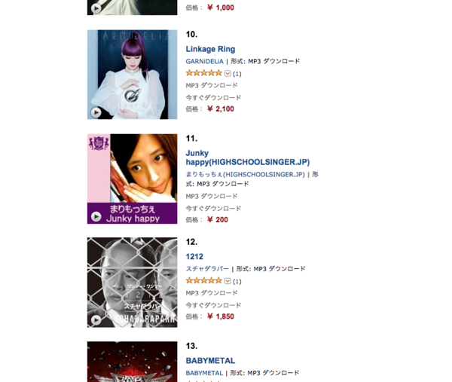Viewport: 452px width, 382px height.
Task: Open GARNiDELiA Linkage Ring cover thumbnail
Action: tap(133, 75)
